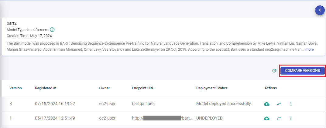Refresh the versions list
This screenshot has height=128, width=326.
click(x=274, y=71)
